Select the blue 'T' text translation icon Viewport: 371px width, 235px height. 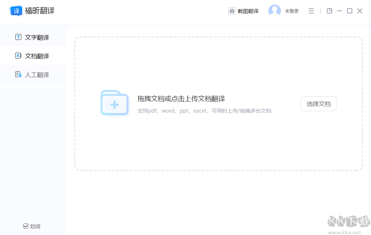18,37
